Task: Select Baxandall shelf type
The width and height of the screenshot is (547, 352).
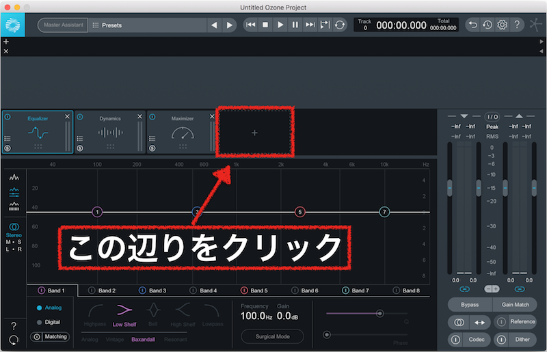Action: click(143, 340)
